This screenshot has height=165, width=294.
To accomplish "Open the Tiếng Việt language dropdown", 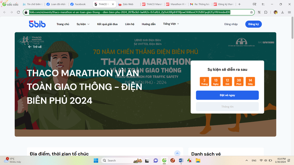I will (171, 24).
